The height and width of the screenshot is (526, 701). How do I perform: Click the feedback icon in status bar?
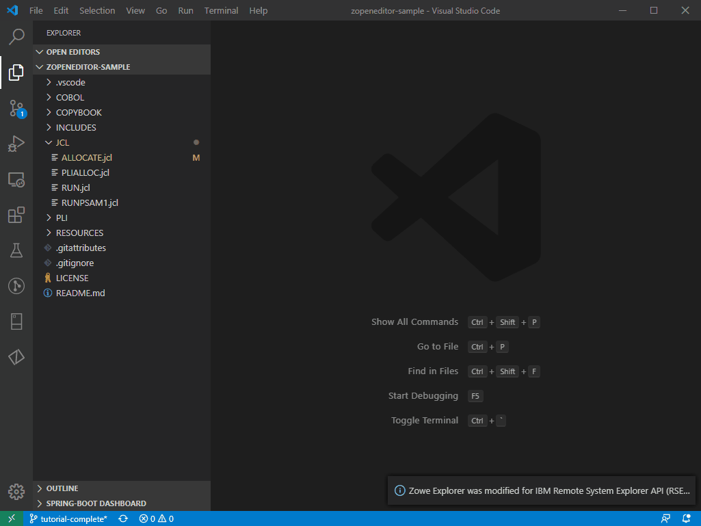[x=665, y=519]
